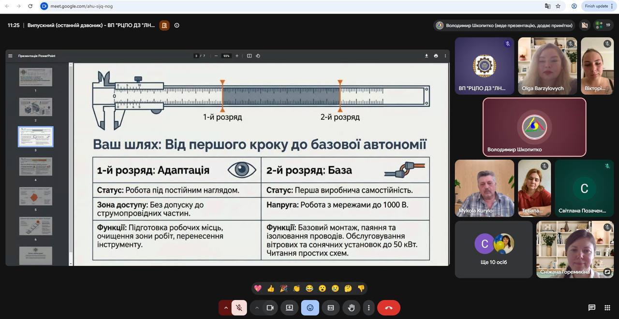Click Tetiana participant video tile
619x319 pixels.
coord(534,188)
